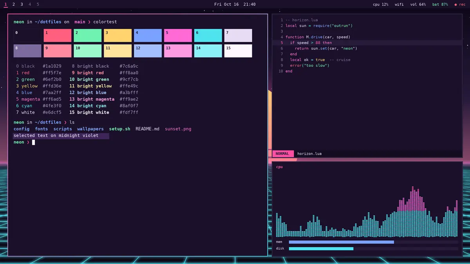Viewport: 470px width, 264px height.
Task: Click the hex value #ff8aa0
Action: click(129, 73)
